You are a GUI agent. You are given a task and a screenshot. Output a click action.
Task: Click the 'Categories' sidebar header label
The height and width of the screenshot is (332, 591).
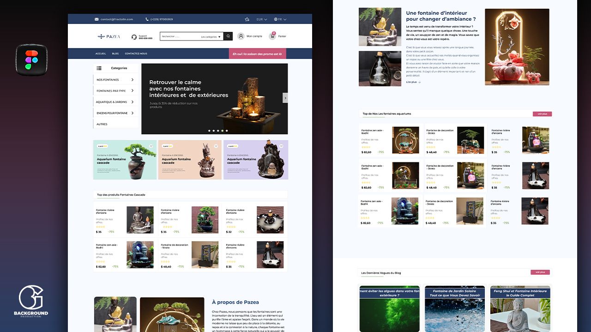tap(119, 68)
